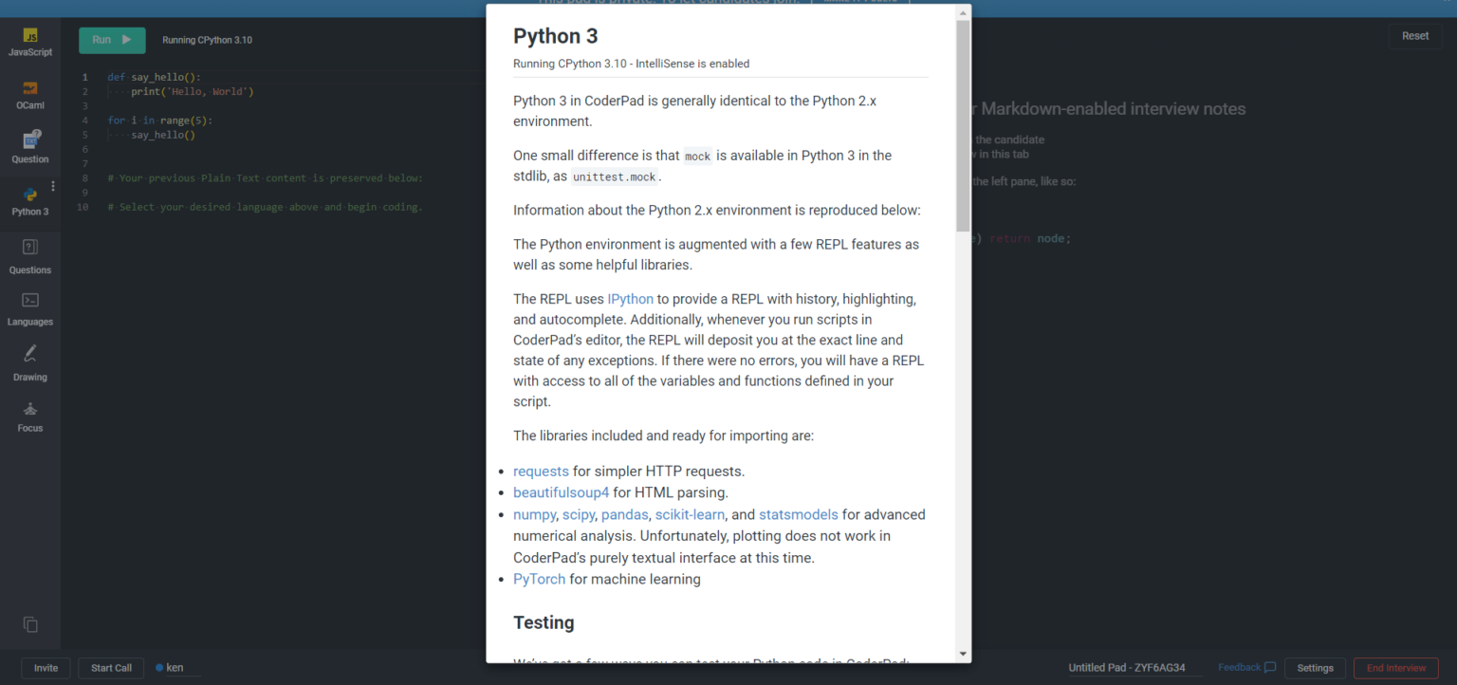Click the duplicate pad icon at bottom of sidebar
The width and height of the screenshot is (1457, 685).
[30, 624]
